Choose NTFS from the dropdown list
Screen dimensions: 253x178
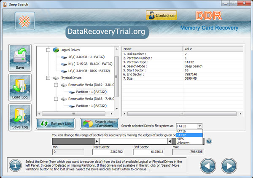click(x=189, y=139)
